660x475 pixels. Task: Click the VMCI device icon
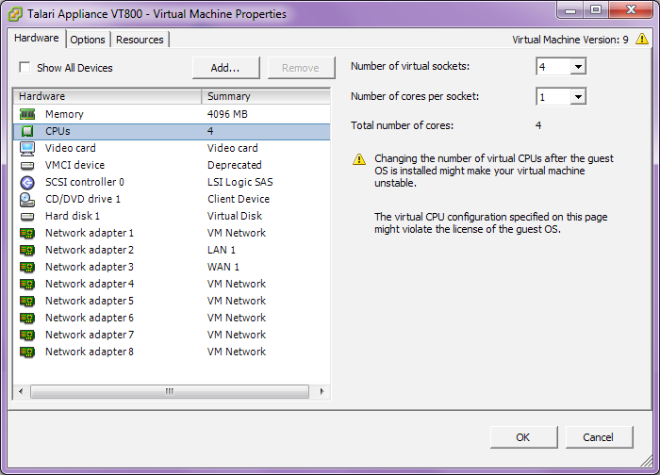click(x=27, y=165)
